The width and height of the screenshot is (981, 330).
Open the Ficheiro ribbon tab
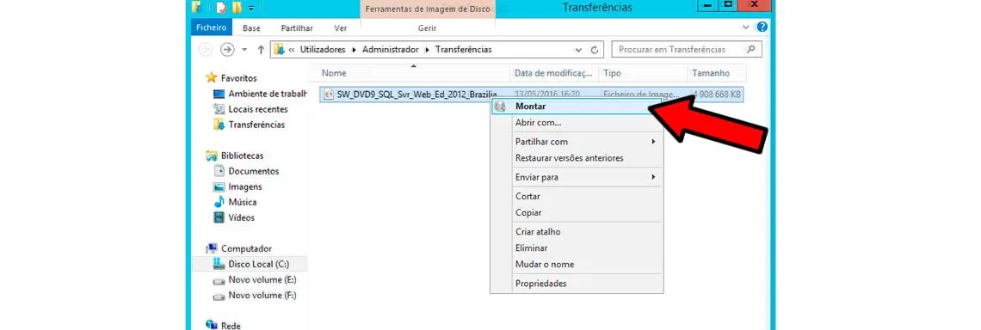[211, 28]
